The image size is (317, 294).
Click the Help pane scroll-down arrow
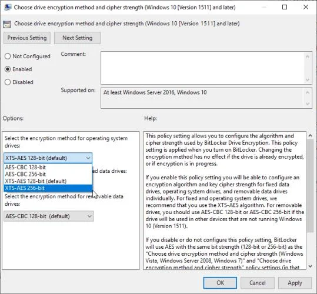pyautogui.click(x=310, y=266)
